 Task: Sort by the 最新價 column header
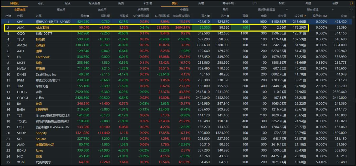point(85,16)
